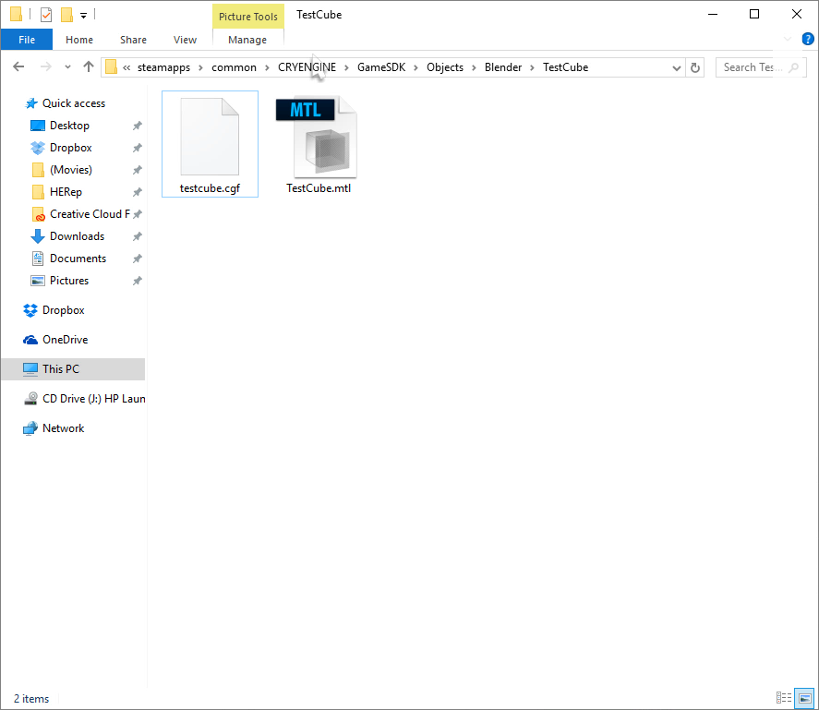Select the top-level Dropbox entry
This screenshot has width=819, height=710.
(63, 310)
